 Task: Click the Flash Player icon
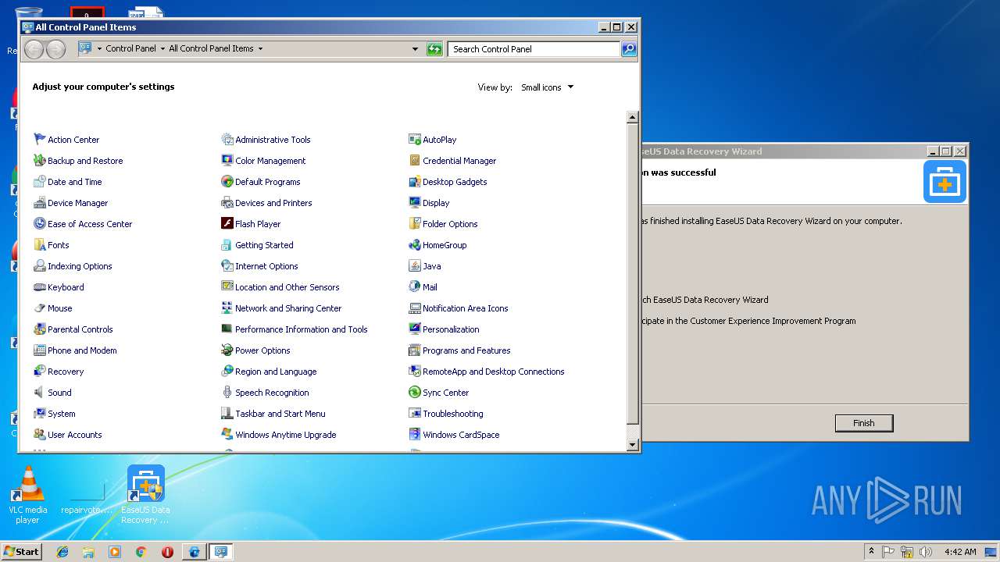[x=227, y=223]
